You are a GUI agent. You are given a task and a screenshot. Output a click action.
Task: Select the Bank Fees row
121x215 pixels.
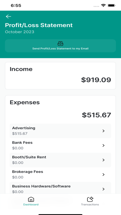[x=60, y=145]
